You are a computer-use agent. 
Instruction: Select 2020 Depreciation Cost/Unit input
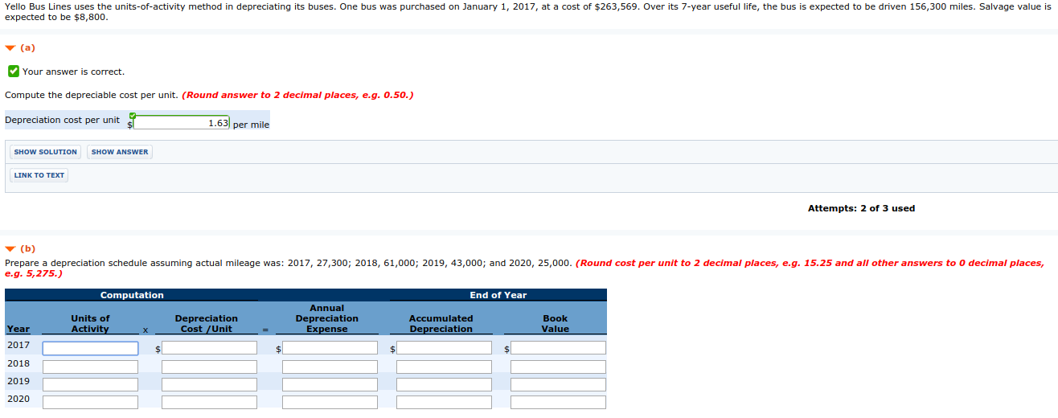coord(209,402)
